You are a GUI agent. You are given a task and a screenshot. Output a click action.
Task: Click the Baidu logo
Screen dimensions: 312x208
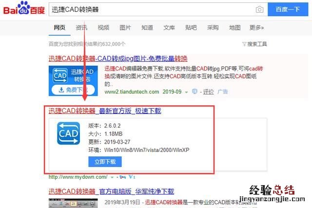pyautogui.click(x=24, y=8)
